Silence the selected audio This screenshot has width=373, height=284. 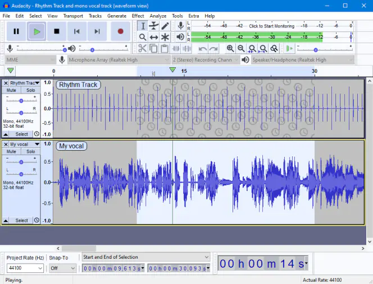186,48
